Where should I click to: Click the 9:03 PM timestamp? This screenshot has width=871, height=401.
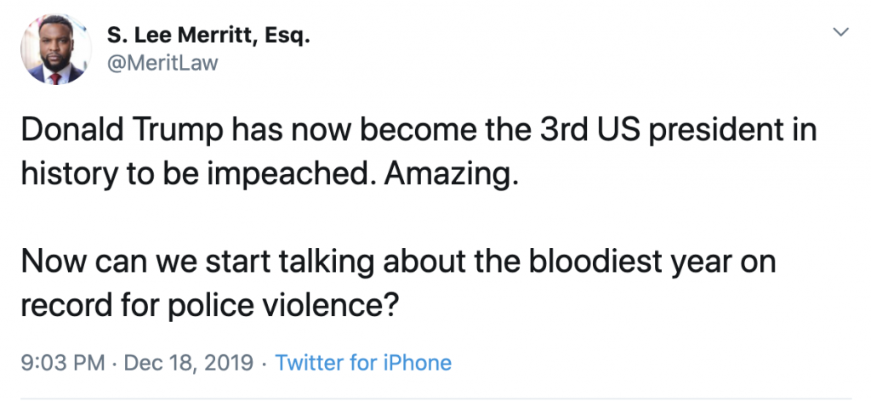[x=64, y=363]
